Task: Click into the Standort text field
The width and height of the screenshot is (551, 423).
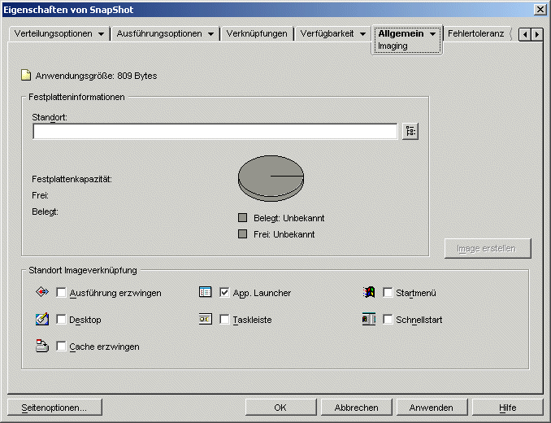Action: (x=215, y=132)
